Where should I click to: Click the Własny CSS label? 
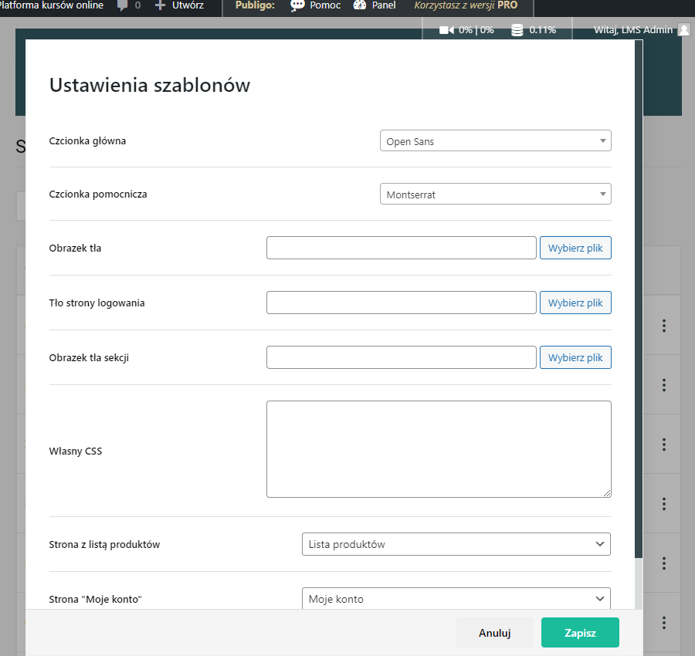76,451
